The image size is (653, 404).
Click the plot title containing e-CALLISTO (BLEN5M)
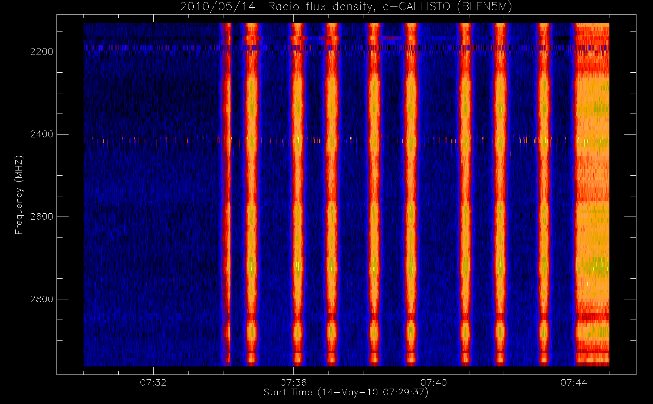346,7
